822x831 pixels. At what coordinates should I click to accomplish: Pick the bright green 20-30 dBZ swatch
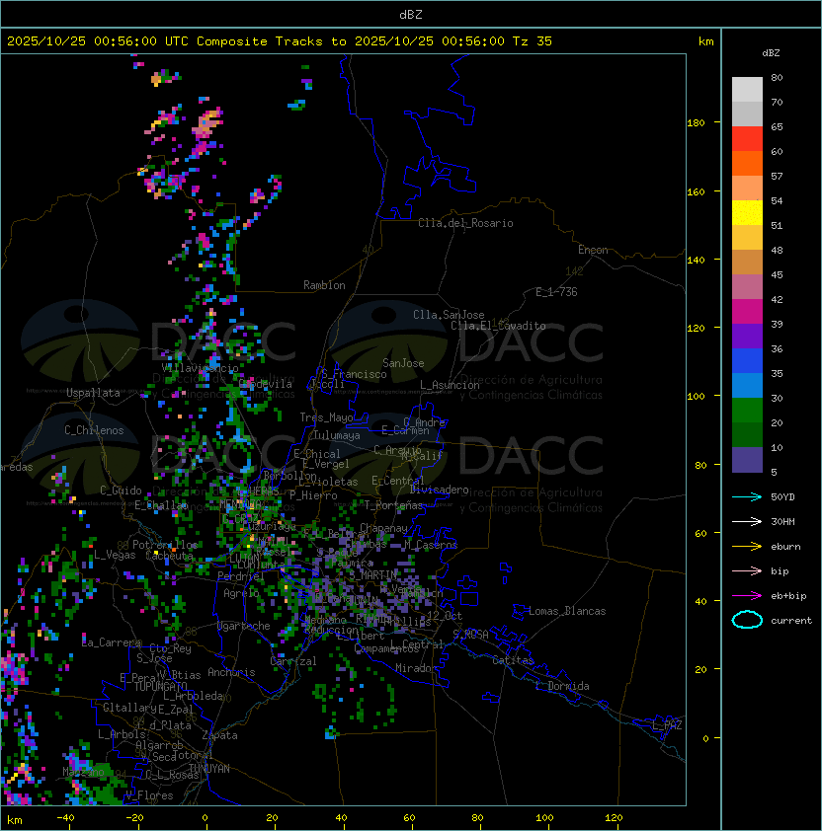(747, 411)
